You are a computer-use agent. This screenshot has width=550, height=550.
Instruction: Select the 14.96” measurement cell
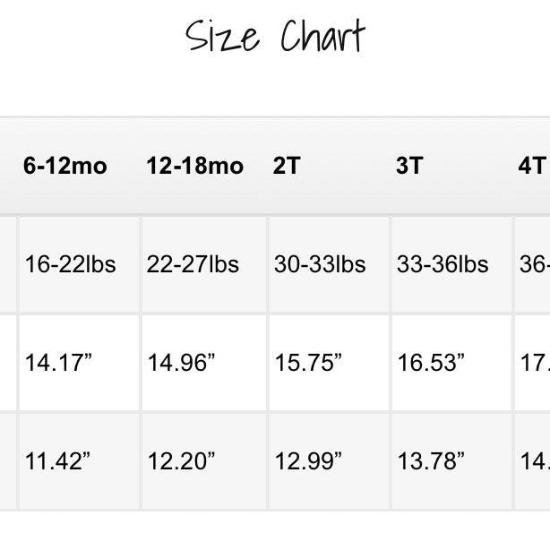click(x=182, y=363)
